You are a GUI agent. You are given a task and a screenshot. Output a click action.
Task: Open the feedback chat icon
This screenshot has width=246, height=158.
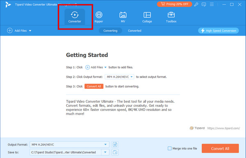coord(204,5)
